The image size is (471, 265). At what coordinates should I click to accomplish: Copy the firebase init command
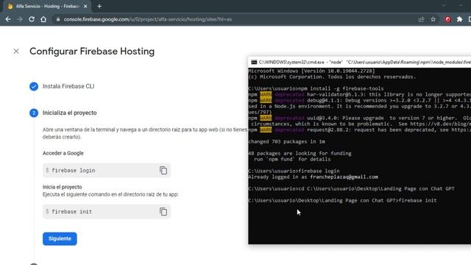[x=163, y=211]
